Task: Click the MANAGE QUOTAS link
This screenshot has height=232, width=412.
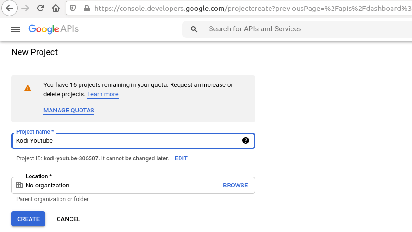Action: (69, 111)
